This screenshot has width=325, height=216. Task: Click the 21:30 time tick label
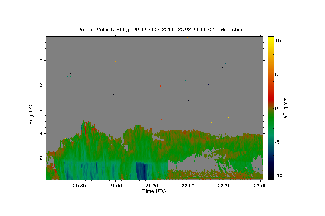pyautogui.click(x=152, y=186)
